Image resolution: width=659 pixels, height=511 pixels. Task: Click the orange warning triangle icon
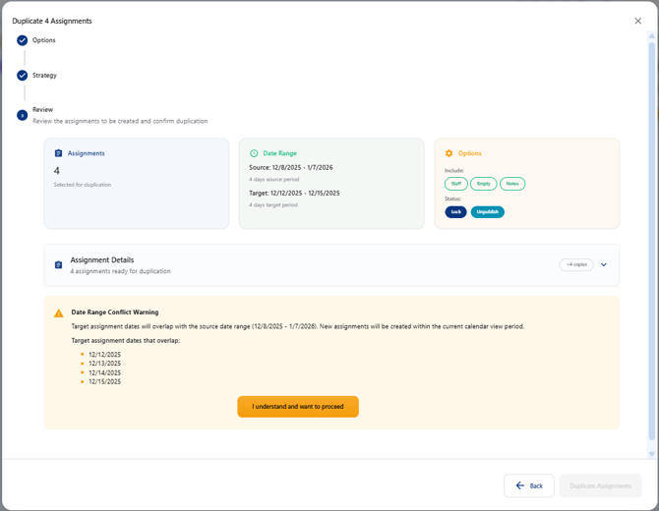(x=58, y=313)
